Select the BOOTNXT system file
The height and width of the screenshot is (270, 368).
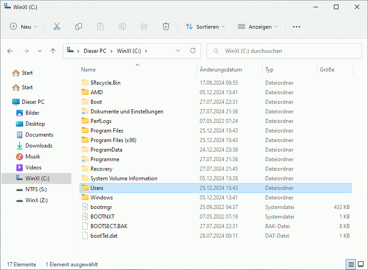tap(216, 217)
